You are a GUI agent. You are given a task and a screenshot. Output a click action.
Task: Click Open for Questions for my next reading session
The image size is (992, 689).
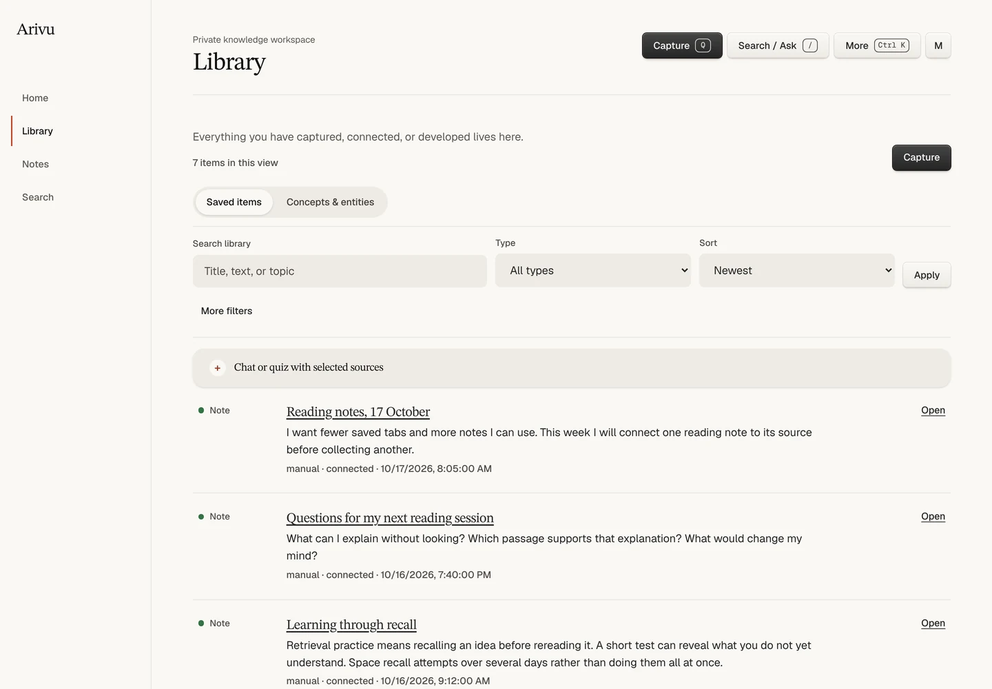933,516
